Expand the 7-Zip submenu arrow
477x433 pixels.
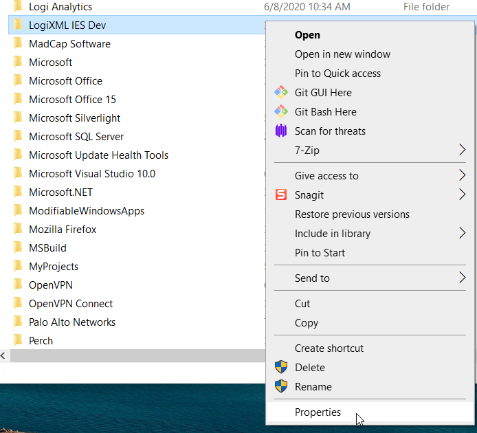click(462, 150)
